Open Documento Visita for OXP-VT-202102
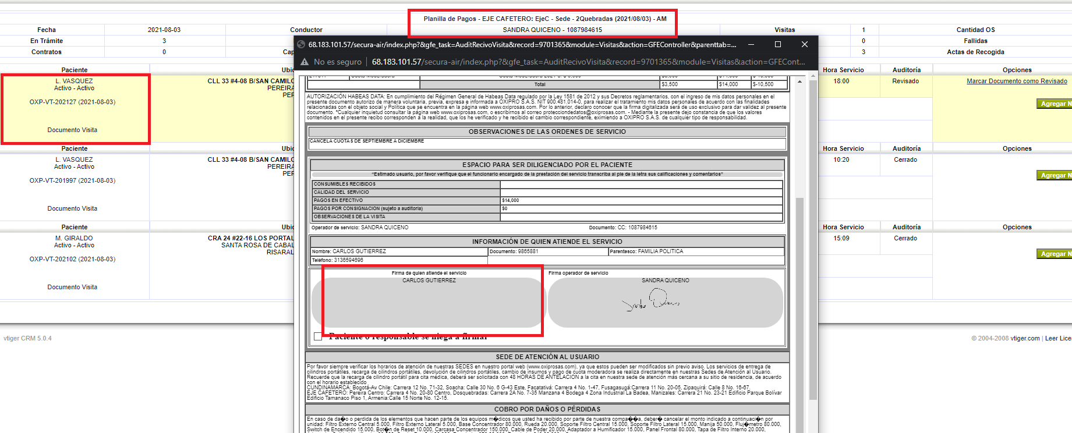 click(x=72, y=287)
